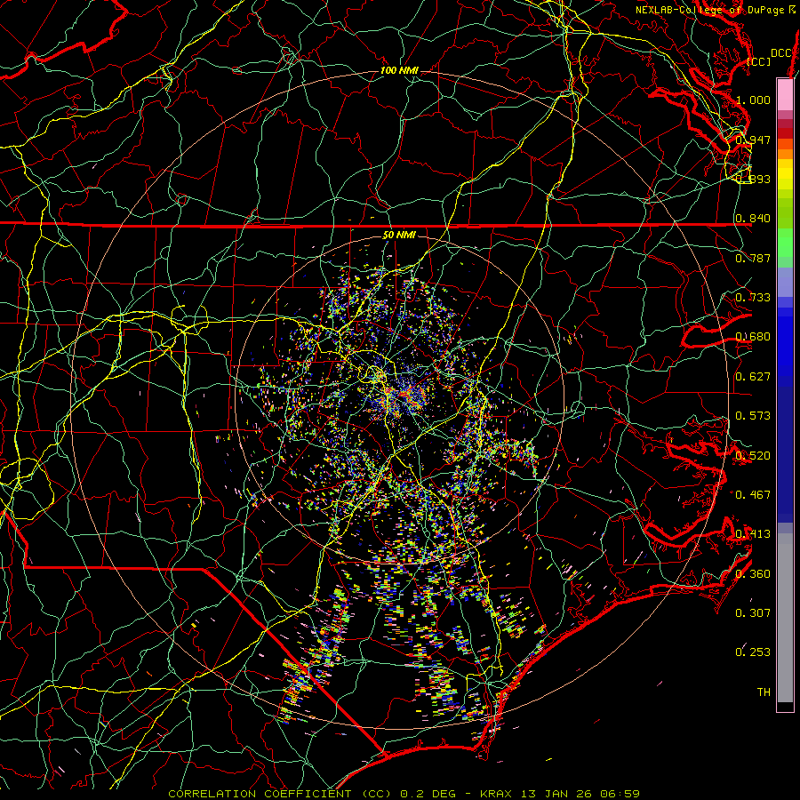Click the DCC product label

coord(780,53)
